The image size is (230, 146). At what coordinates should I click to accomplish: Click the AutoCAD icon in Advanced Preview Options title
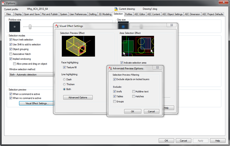point(110,68)
